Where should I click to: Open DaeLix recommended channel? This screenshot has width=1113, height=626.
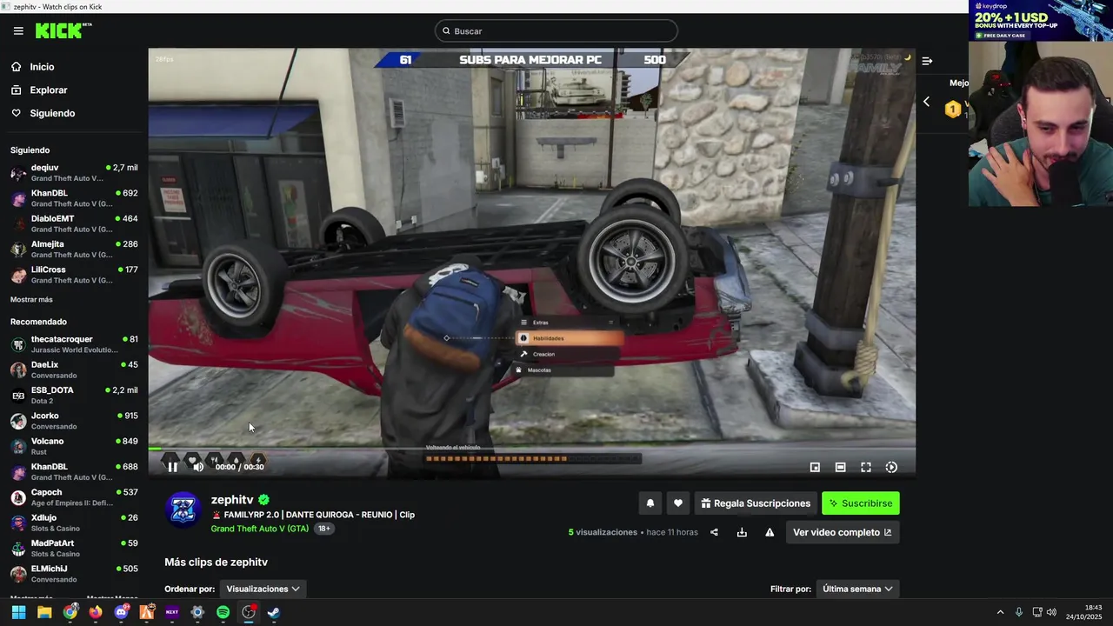coord(74,370)
